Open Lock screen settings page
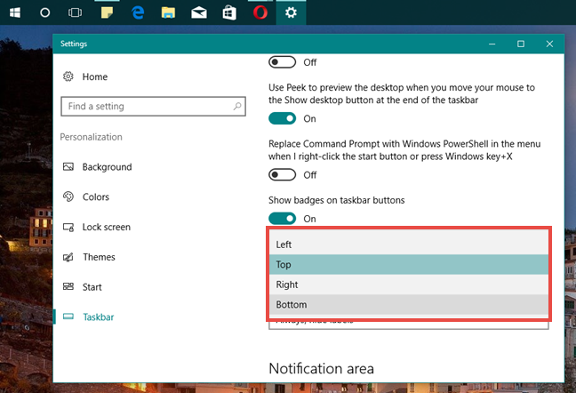The height and width of the screenshot is (393, 576). click(106, 227)
